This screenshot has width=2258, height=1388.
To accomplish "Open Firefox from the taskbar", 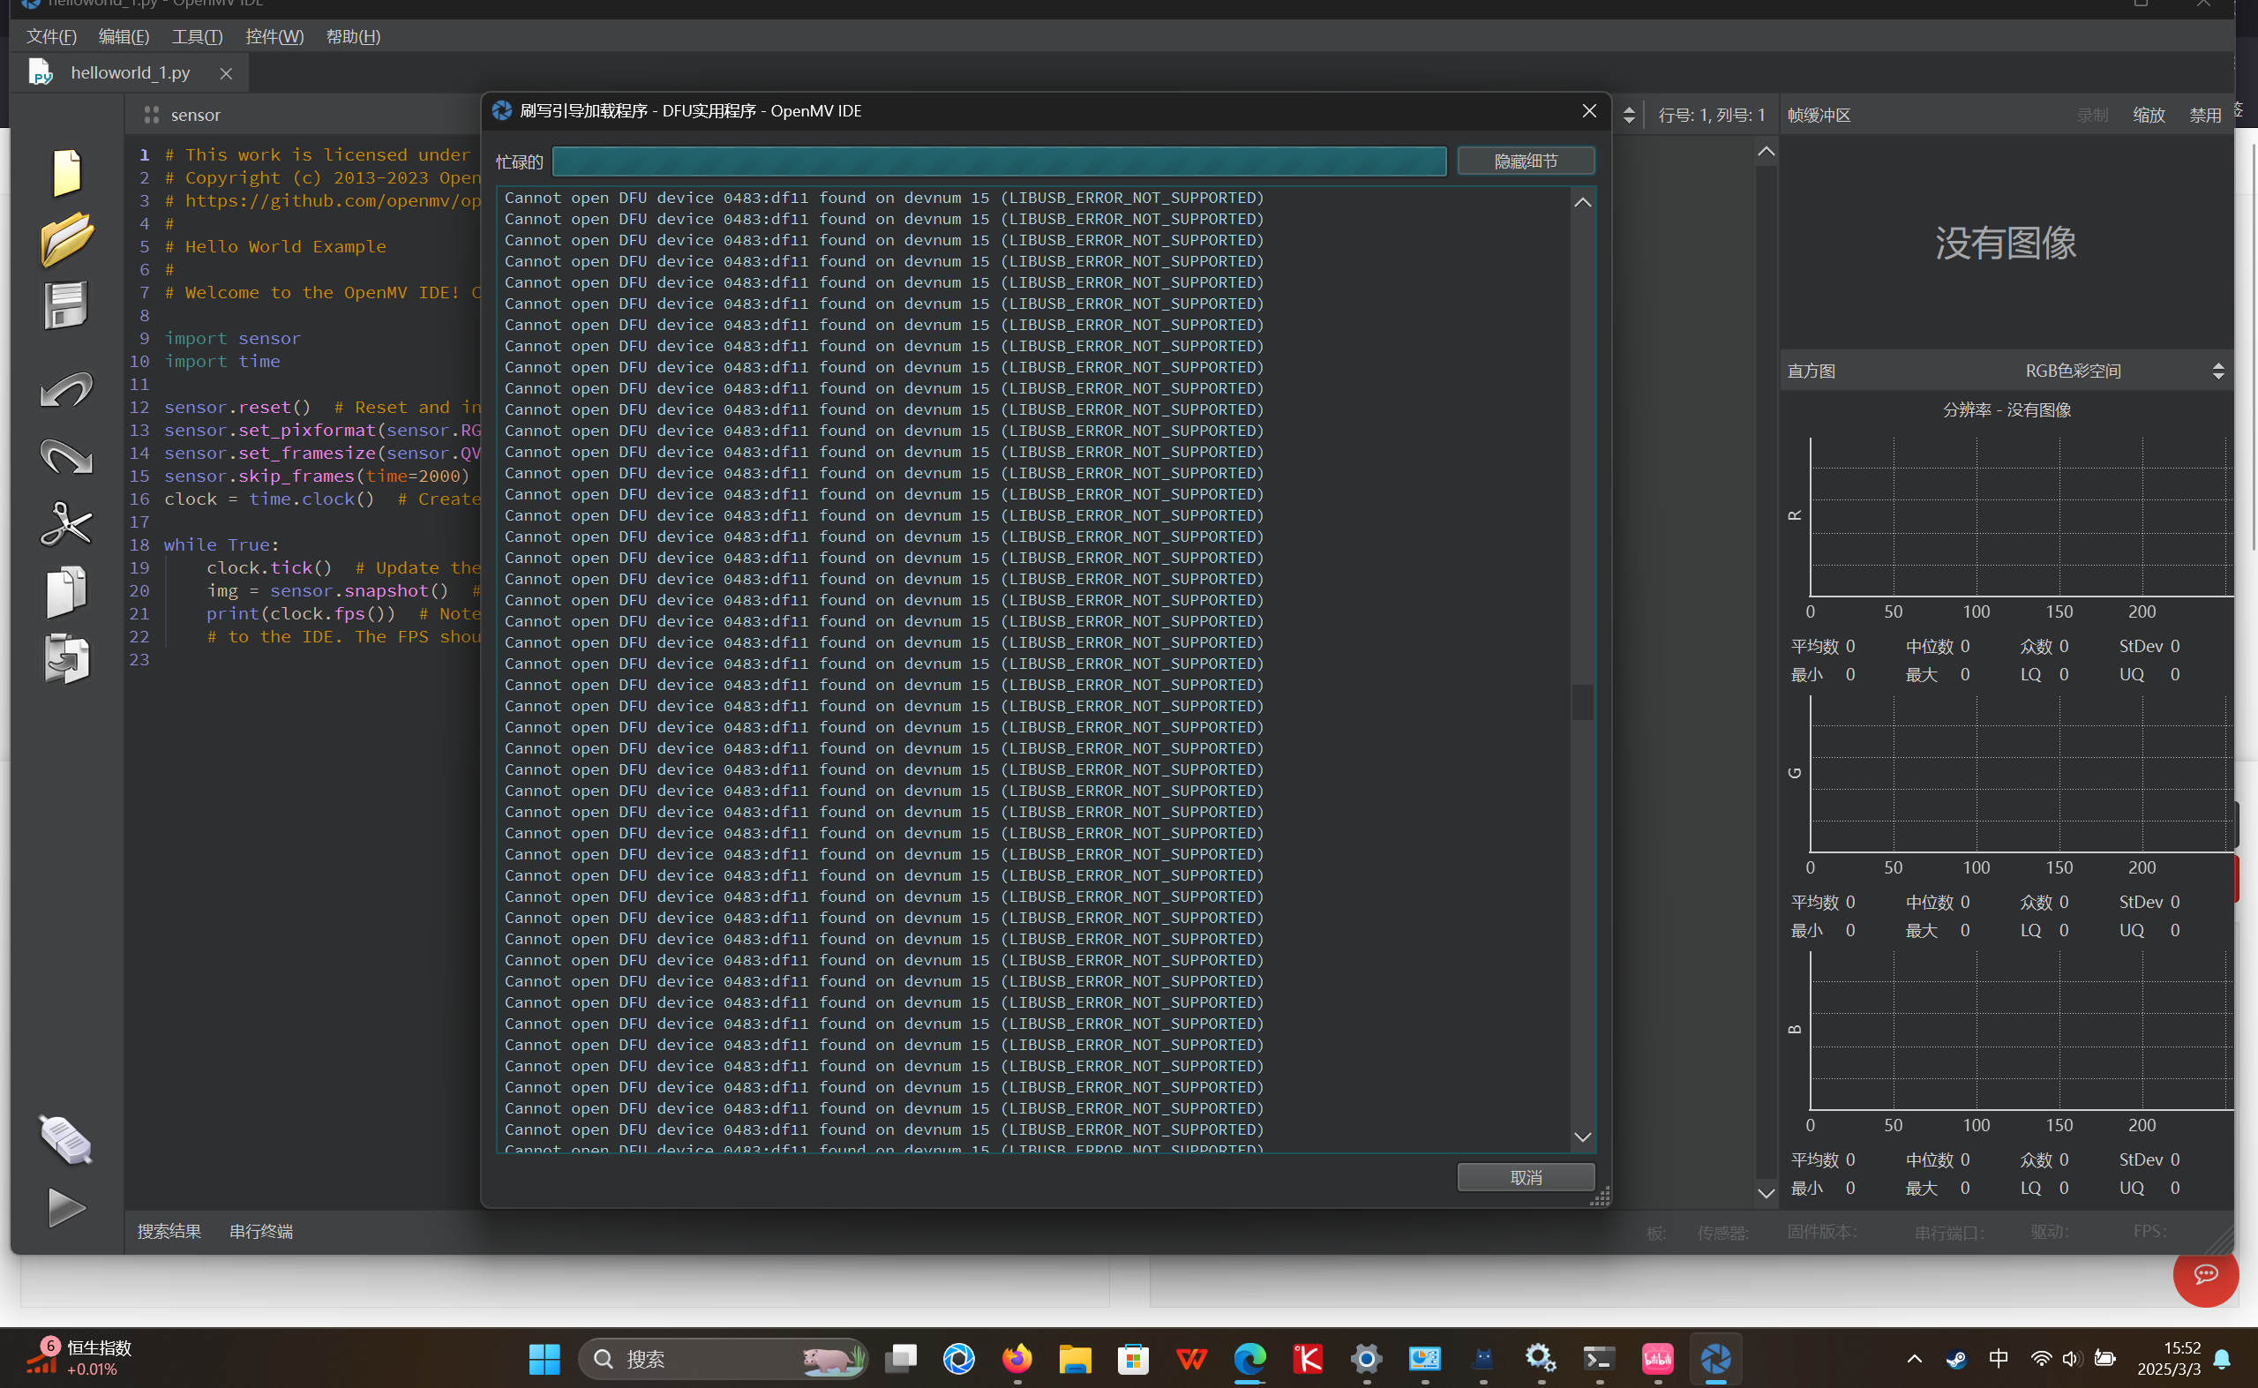I will (1017, 1359).
